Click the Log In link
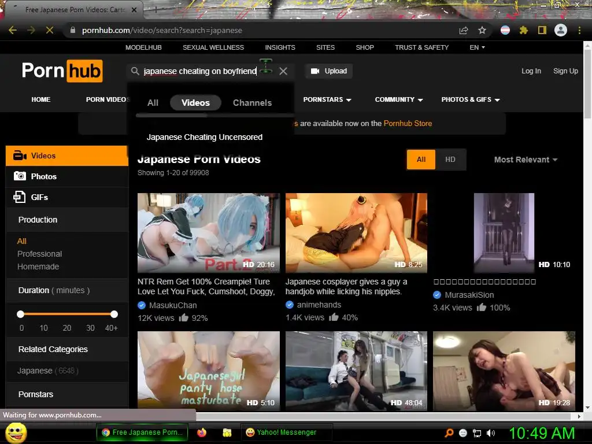This screenshot has height=444, width=592. (x=531, y=71)
